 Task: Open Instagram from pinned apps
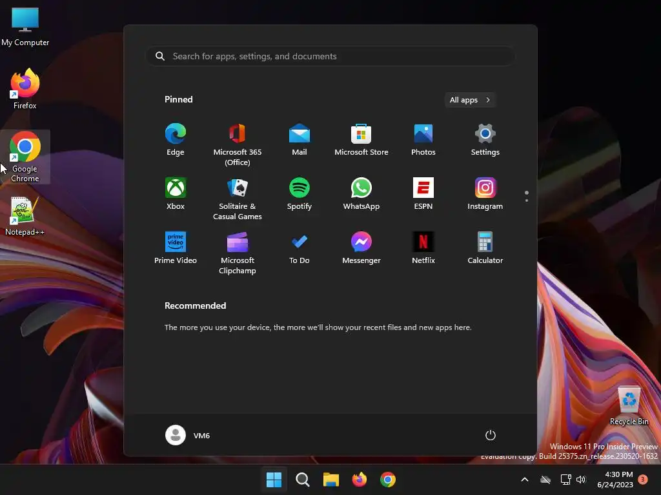(485, 194)
